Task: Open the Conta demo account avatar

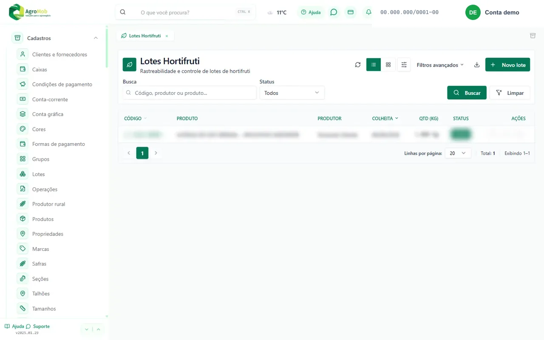Action: click(x=473, y=12)
